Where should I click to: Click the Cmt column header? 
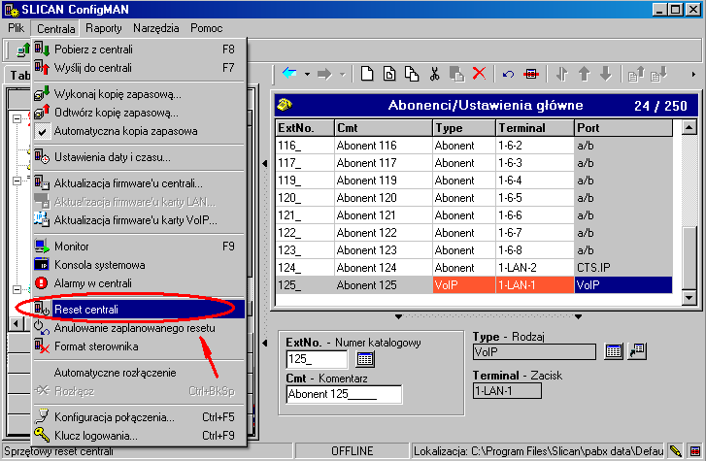(x=384, y=128)
